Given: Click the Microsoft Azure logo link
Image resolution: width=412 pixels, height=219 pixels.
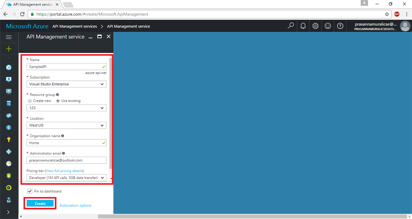Looking at the screenshot, I should click(27, 26).
